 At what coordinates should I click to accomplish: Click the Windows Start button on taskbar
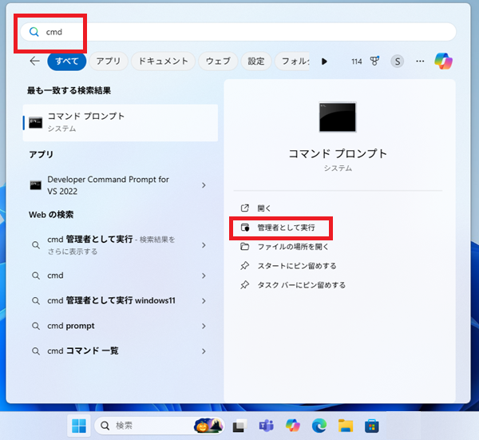click(x=79, y=426)
